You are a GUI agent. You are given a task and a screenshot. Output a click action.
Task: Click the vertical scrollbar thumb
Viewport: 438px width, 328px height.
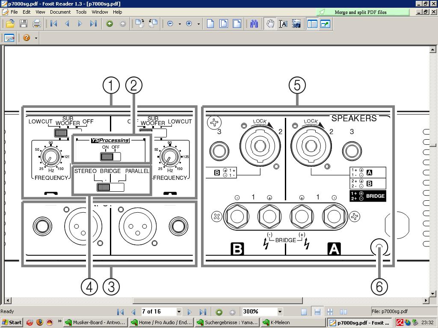point(433,145)
